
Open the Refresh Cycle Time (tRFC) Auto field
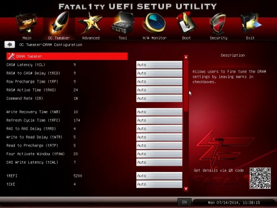(x=159, y=120)
